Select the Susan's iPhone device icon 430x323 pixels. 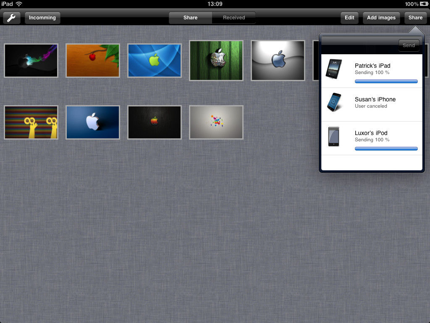coord(334,102)
